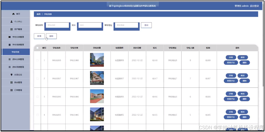Toggle the select-all checkbox in table header

pyautogui.click(x=37, y=48)
